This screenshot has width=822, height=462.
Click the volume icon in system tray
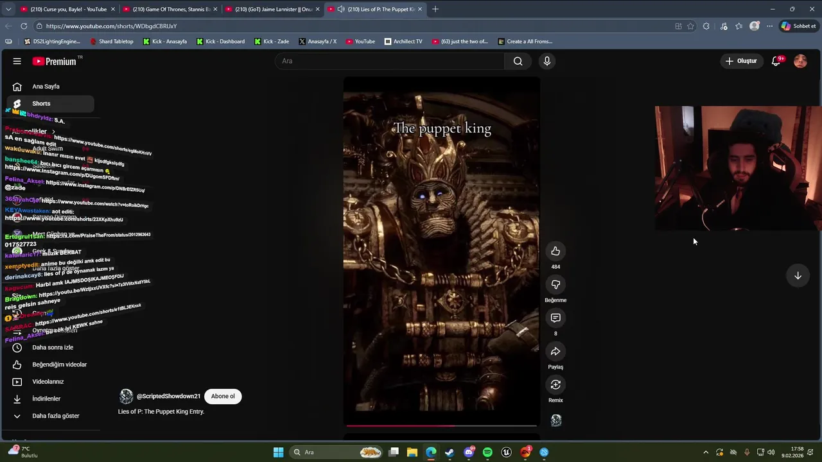point(771,452)
